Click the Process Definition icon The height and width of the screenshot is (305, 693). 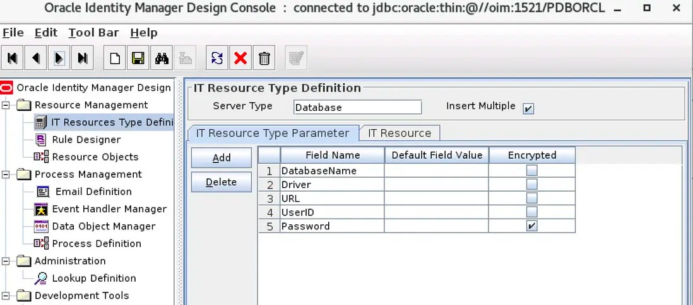(x=41, y=243)
